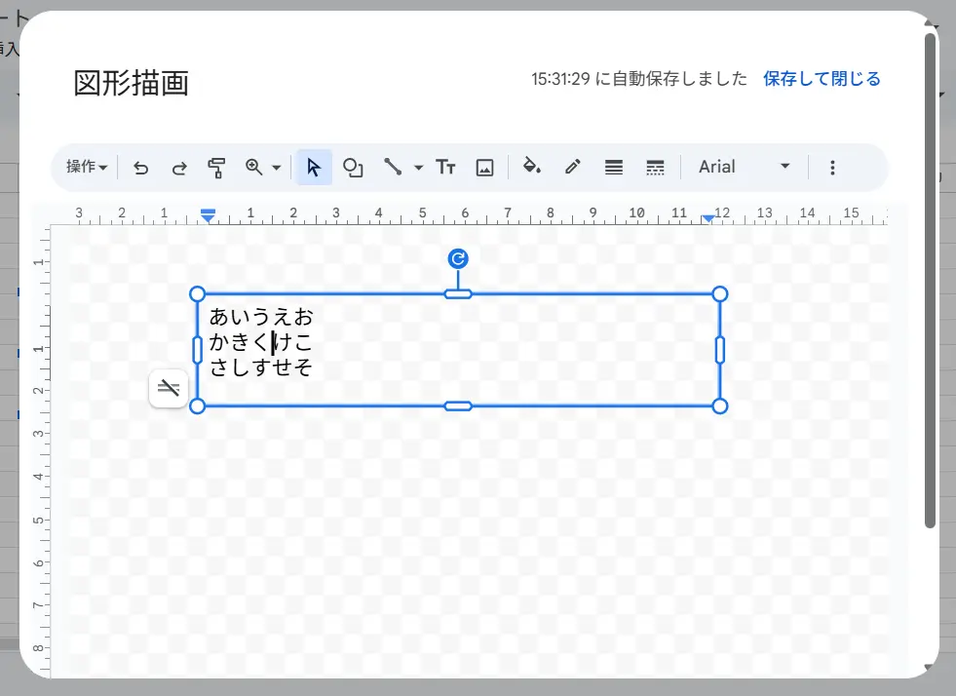Open the 操作 dropdown menu
This screenshot has height=696, width=956.
point(86,167)
